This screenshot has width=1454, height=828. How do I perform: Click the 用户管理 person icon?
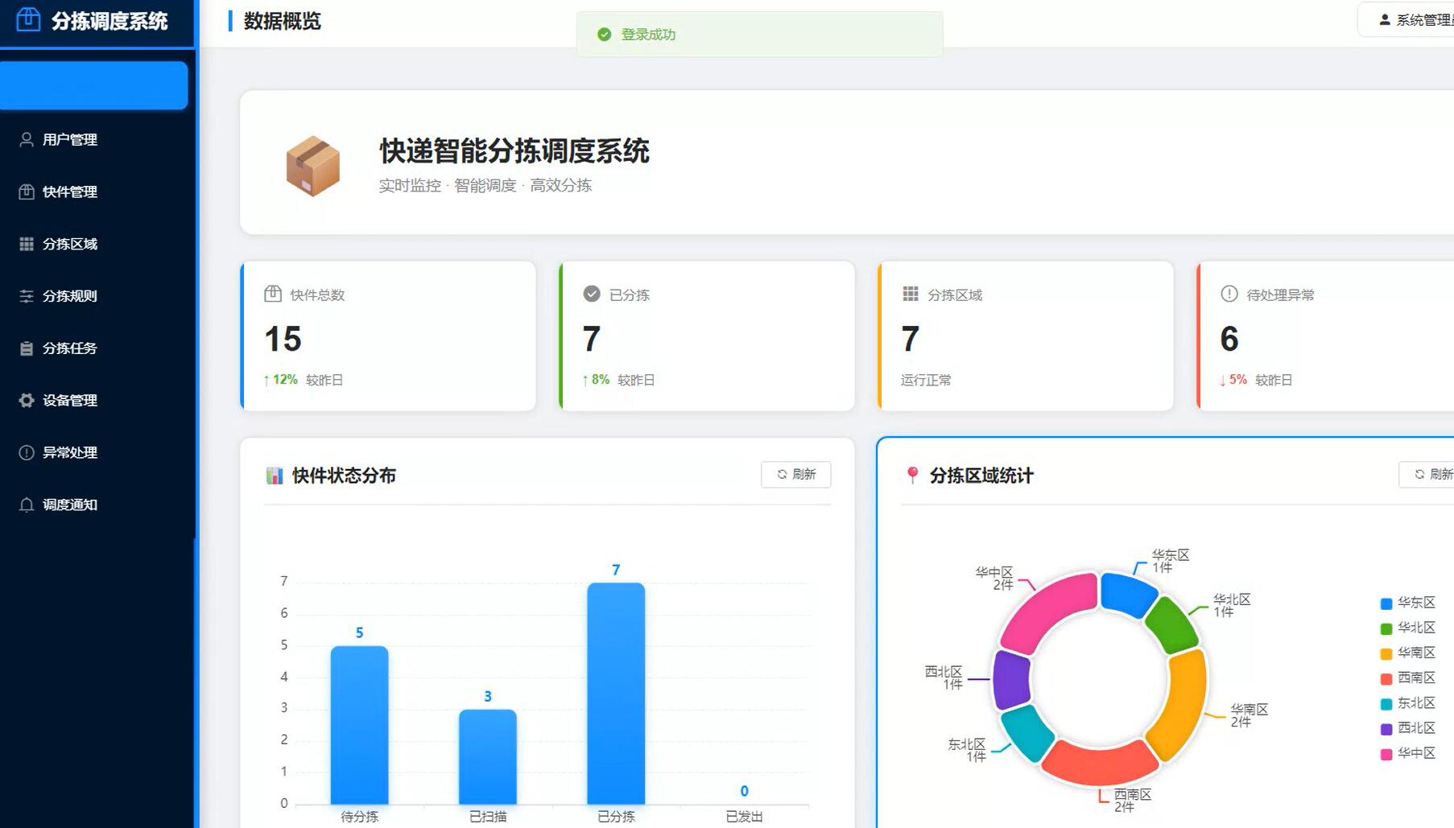(x=27, y=140)
